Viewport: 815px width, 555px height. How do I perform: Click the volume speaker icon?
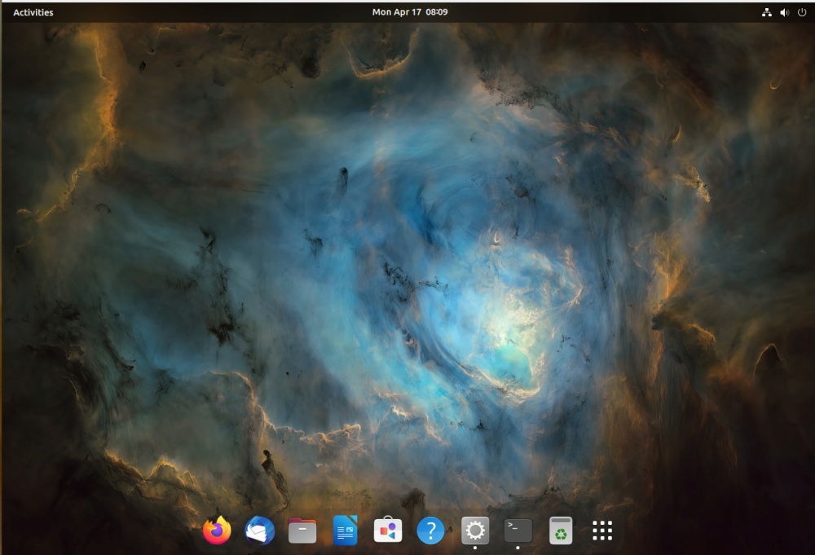[x=784, y=12]
